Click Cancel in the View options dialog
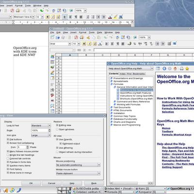194x194 pixels. click(x=51, y=183)
